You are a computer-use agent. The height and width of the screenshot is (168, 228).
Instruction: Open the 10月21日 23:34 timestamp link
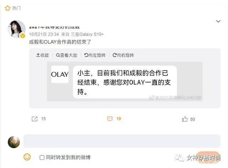(x=44, y=34)
